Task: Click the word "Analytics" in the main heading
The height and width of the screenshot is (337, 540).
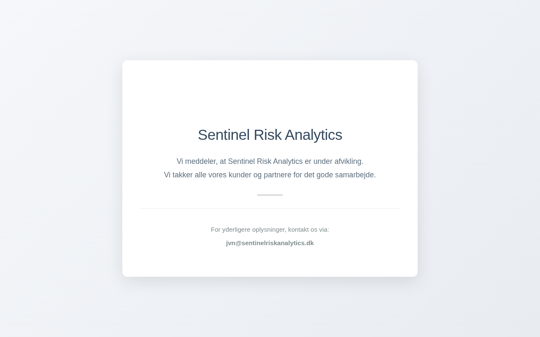Action: pyautogui.click(x=313, y=135)
